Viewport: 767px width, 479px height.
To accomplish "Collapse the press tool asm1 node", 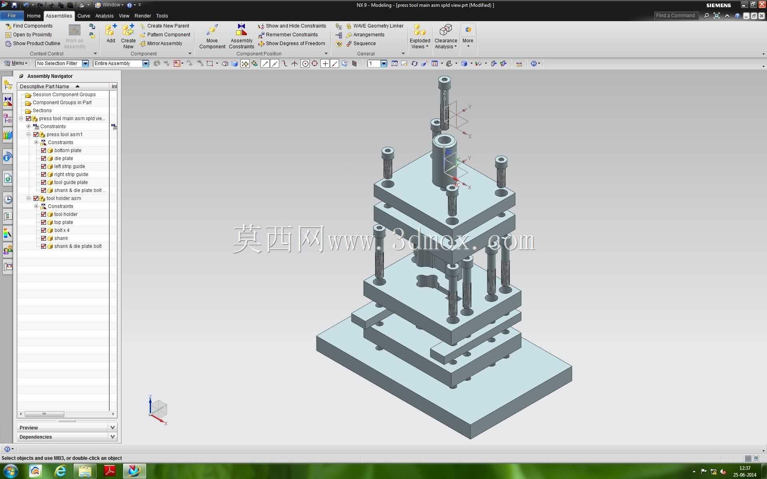I will click(29, 135).
